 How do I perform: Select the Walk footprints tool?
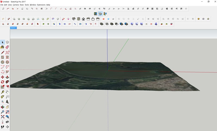[x=2, y=127]
